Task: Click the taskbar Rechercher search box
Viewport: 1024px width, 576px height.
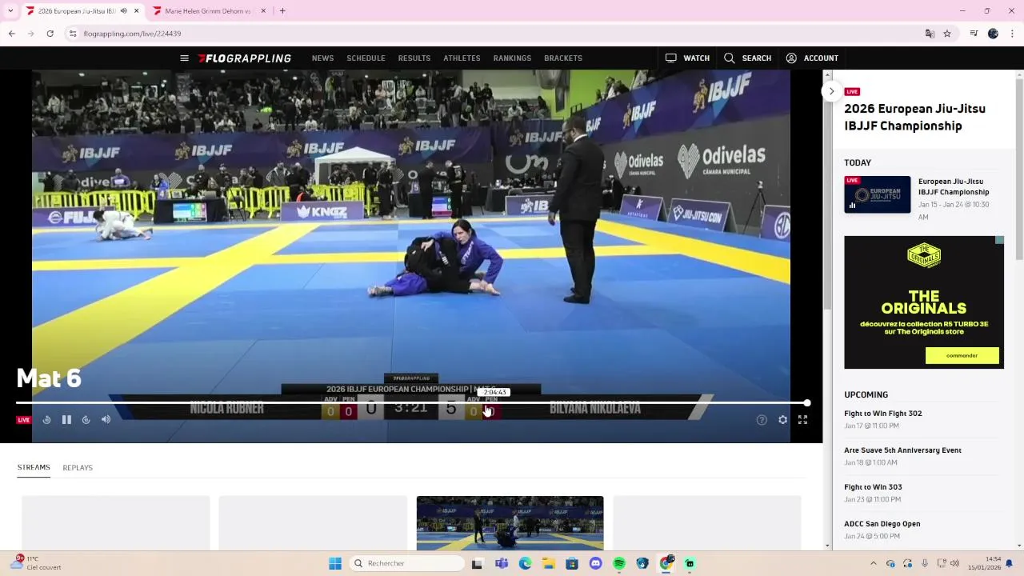Action: coord(407,563)
